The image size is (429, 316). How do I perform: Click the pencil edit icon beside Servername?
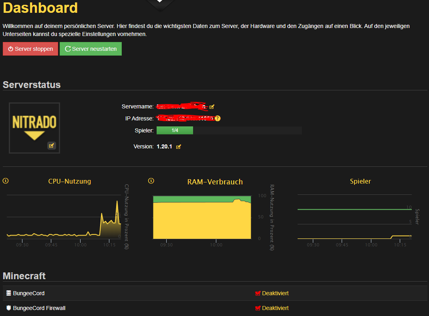[x=212, y=106]
